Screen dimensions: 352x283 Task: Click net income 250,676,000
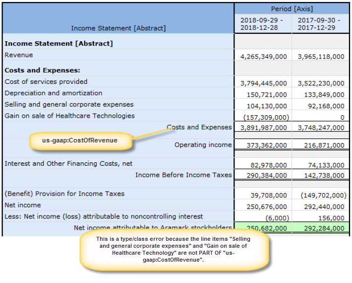(x=267, y=207)
